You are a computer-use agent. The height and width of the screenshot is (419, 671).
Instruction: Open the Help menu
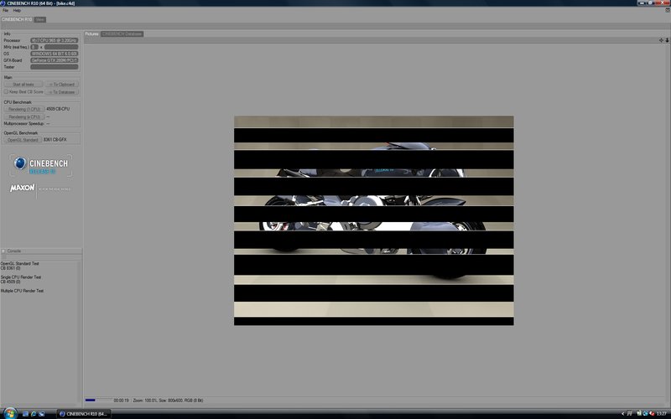[x=17, y=10]
